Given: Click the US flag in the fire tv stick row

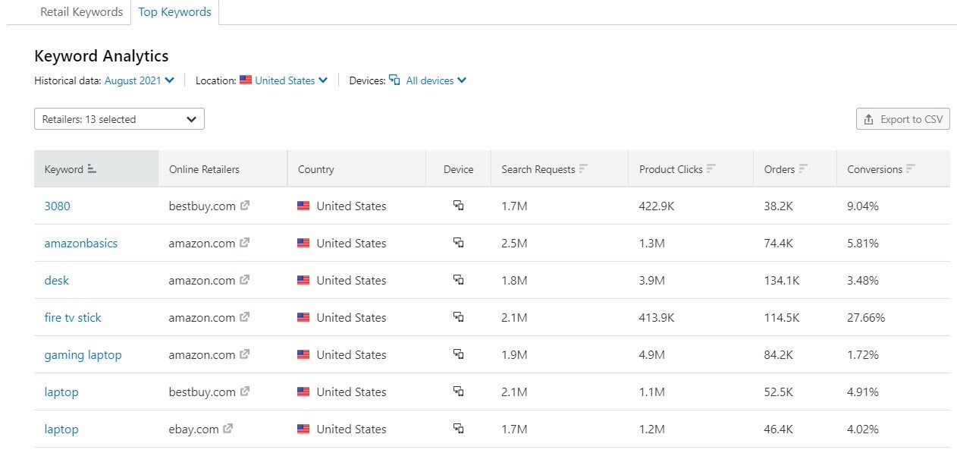Looking at the screenshot, I should (x=303, y=317).
